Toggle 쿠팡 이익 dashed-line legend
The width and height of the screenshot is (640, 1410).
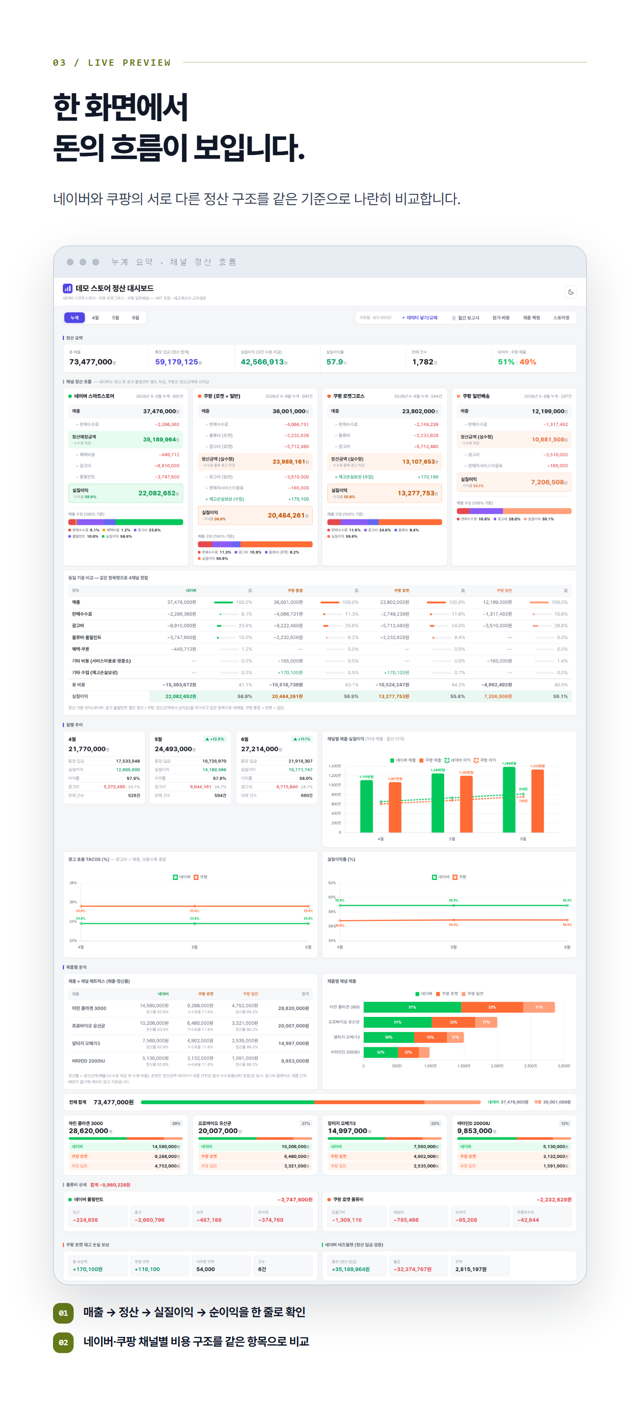coord(484,760)
